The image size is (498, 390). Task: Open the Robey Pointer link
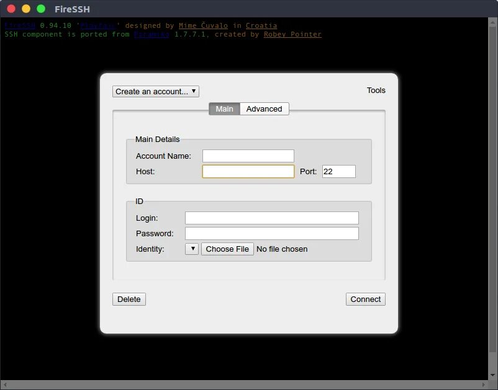point(292,34)
